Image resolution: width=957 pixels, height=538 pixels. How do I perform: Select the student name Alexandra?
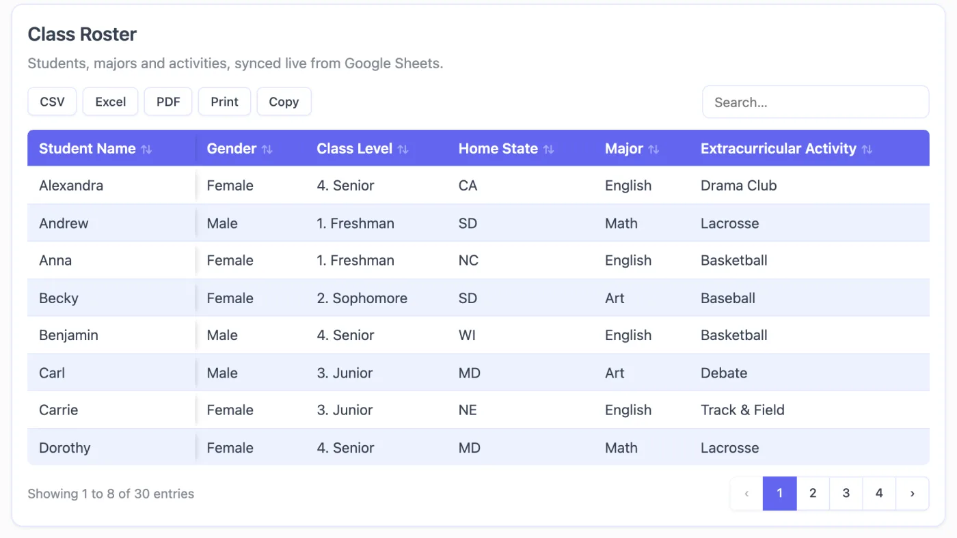(71, 186)
